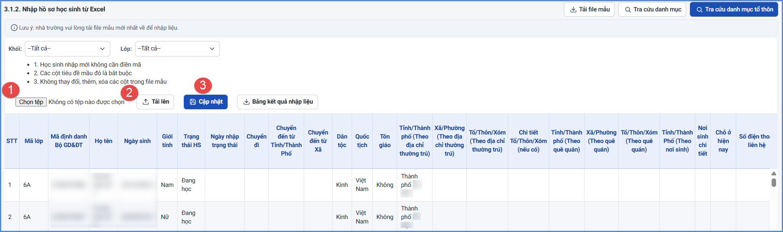Image resolution: width=783 pixels, height=232 pixels.
Task: Click the download icon in Tải file mẫu
Action: (x=573, y=9)
